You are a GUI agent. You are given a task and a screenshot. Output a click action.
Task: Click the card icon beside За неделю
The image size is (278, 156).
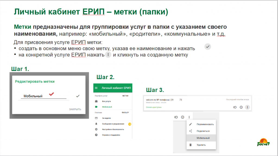[x=96, y=118]
